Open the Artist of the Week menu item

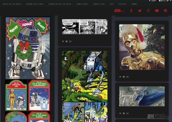pos(12,4)
